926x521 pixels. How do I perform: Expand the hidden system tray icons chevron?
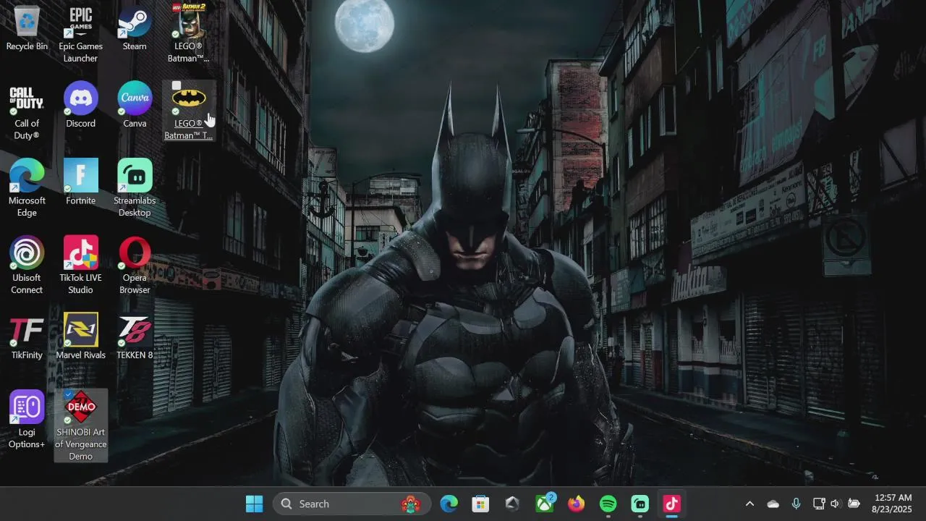point(749,504)
